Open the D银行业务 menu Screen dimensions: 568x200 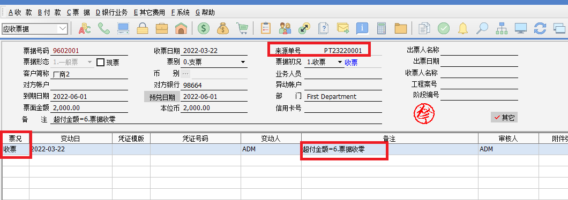pyautogui.click(x=111, y=13)
